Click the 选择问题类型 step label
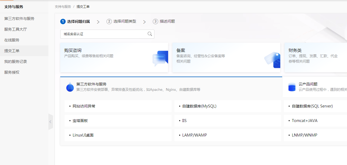The width and height of the screenshot is (347, 165). pos(125,21)
